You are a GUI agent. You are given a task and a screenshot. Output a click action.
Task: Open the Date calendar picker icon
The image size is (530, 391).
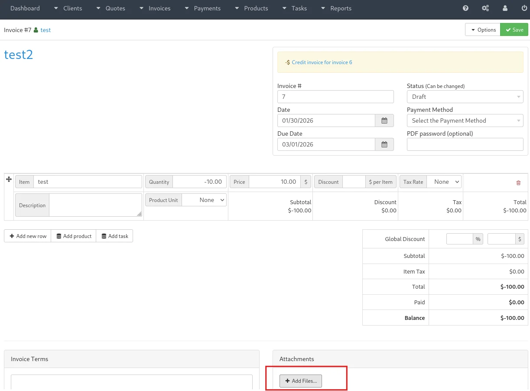384,121
